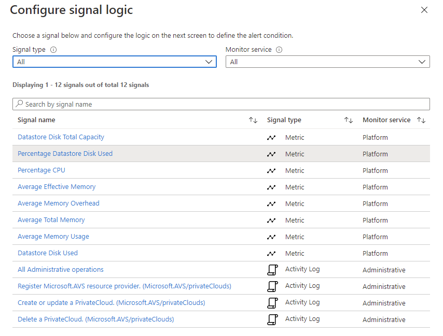Click the Activity Log icon for Delete a PrivateCloud

tap(272, 319)
